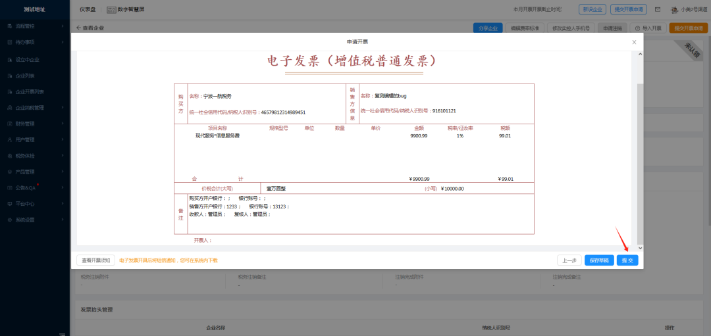
Task: Expand the 产品管理 sidebar menu arrow
Action: tap(63, 172)
